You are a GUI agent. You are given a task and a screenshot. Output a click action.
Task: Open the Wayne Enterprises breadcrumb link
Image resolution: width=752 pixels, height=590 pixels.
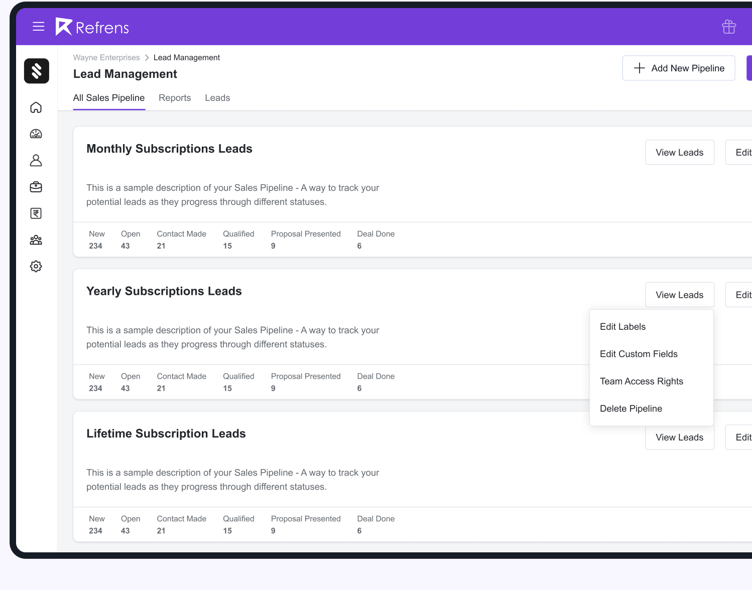point(106,57)
